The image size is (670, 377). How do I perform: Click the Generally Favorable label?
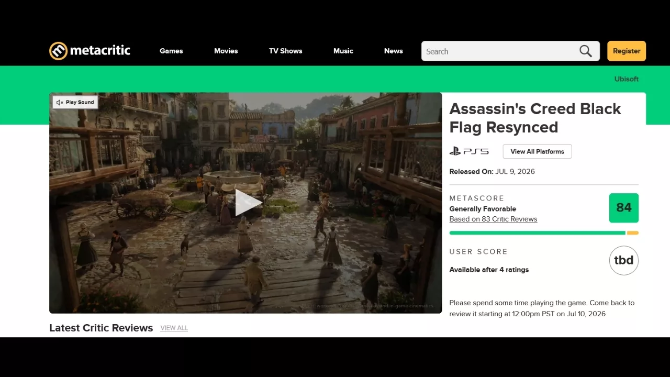483,208
